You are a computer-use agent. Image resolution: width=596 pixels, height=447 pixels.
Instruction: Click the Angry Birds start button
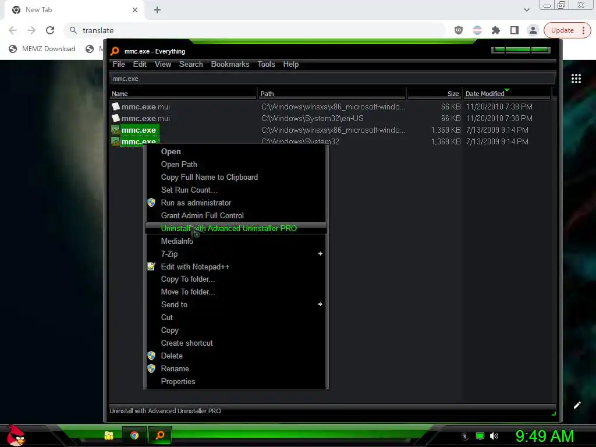[16, 435]
